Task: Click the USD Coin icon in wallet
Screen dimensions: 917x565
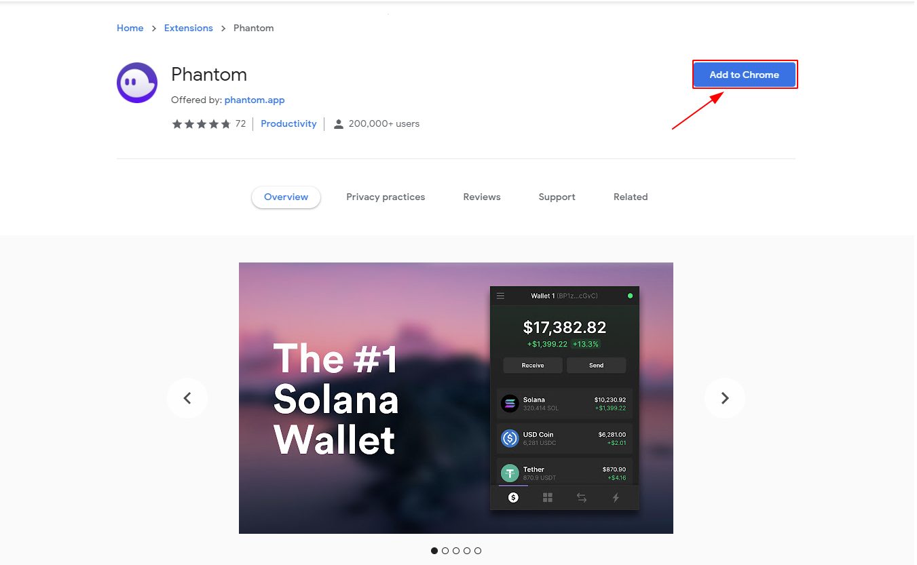Action: tap(510, 438)
